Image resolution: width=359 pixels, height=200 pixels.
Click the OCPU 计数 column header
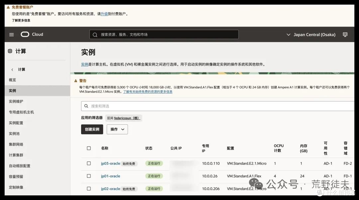279,148
